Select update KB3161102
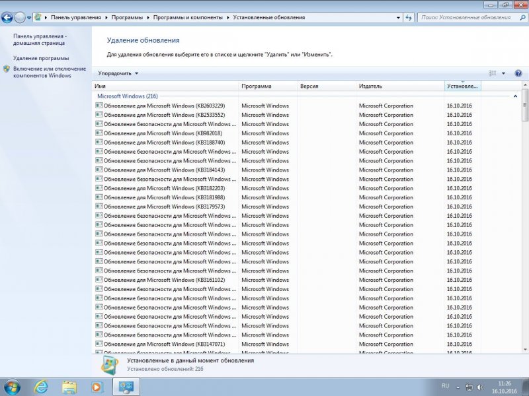 click(x=164, y=280)
